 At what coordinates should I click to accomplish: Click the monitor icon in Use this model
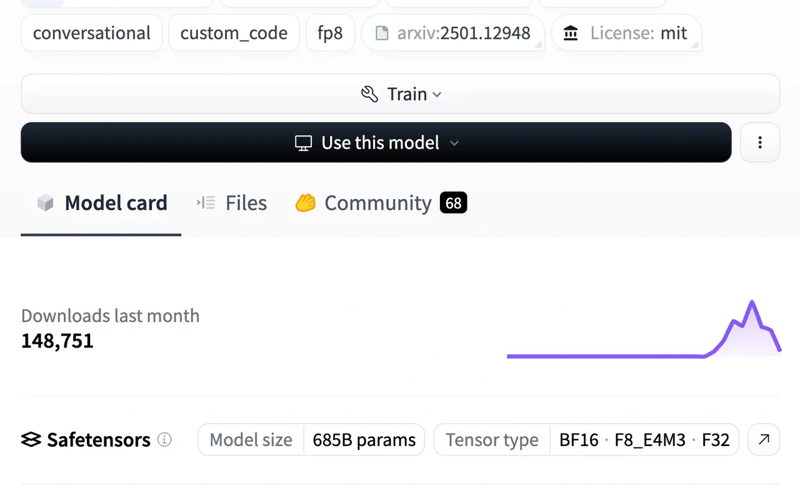tap(303, 143)
